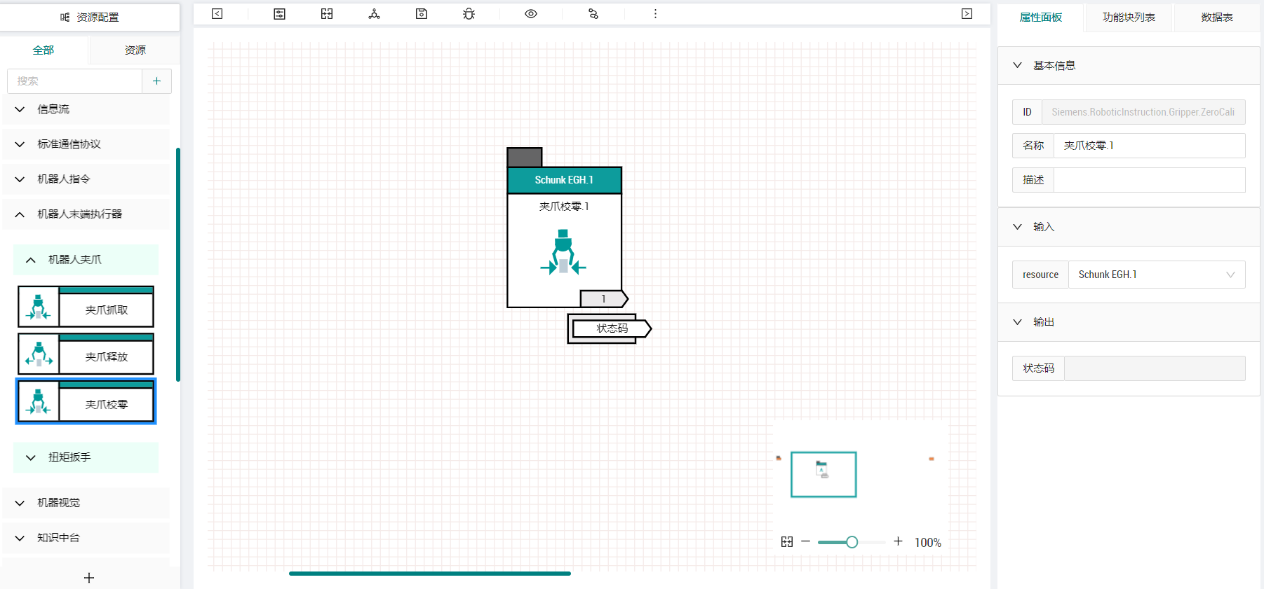Open the three-dot more options menu
The image size is (1264, 589).
point(655,14)
